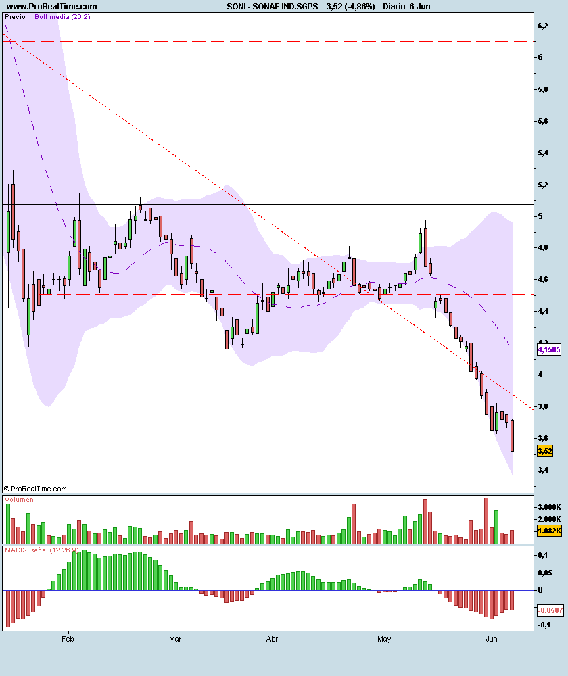The width and height of the screenshot is (568, 676).
Task: Click the 4,8 price axis label
Action: (x=542, y=248)
